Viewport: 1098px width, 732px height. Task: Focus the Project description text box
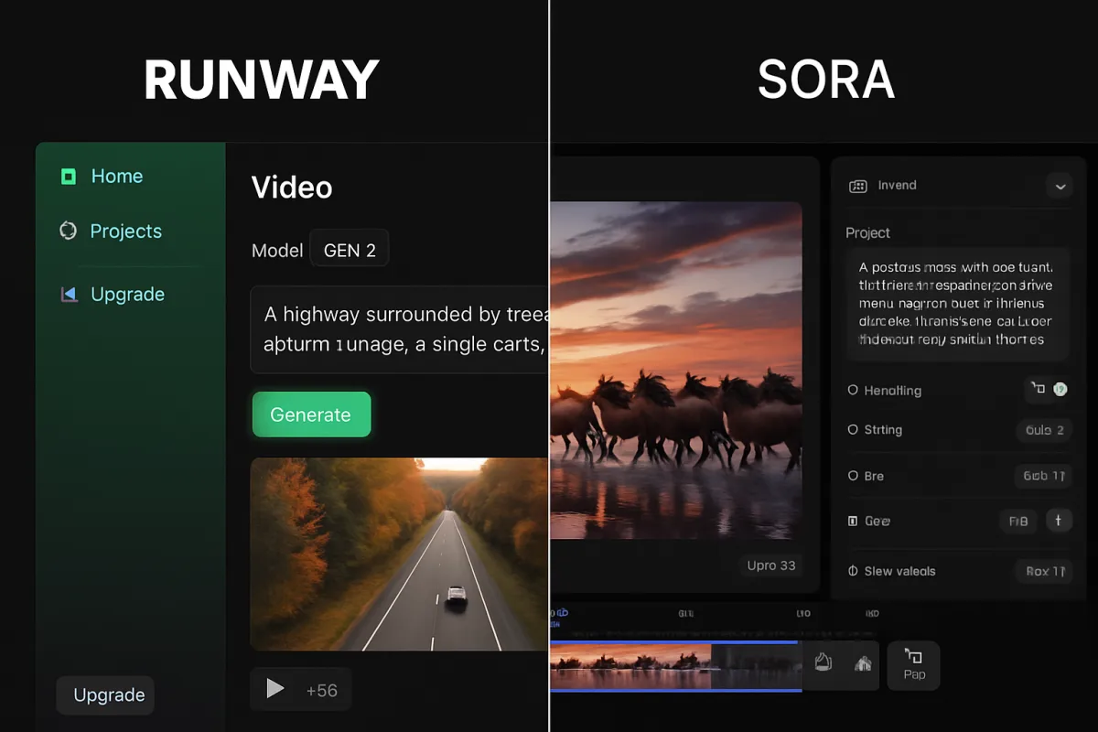(x=958, y=303)
